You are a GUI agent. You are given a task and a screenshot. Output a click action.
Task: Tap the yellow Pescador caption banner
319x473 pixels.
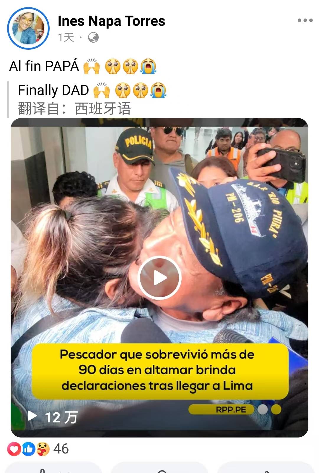point(160,370)
